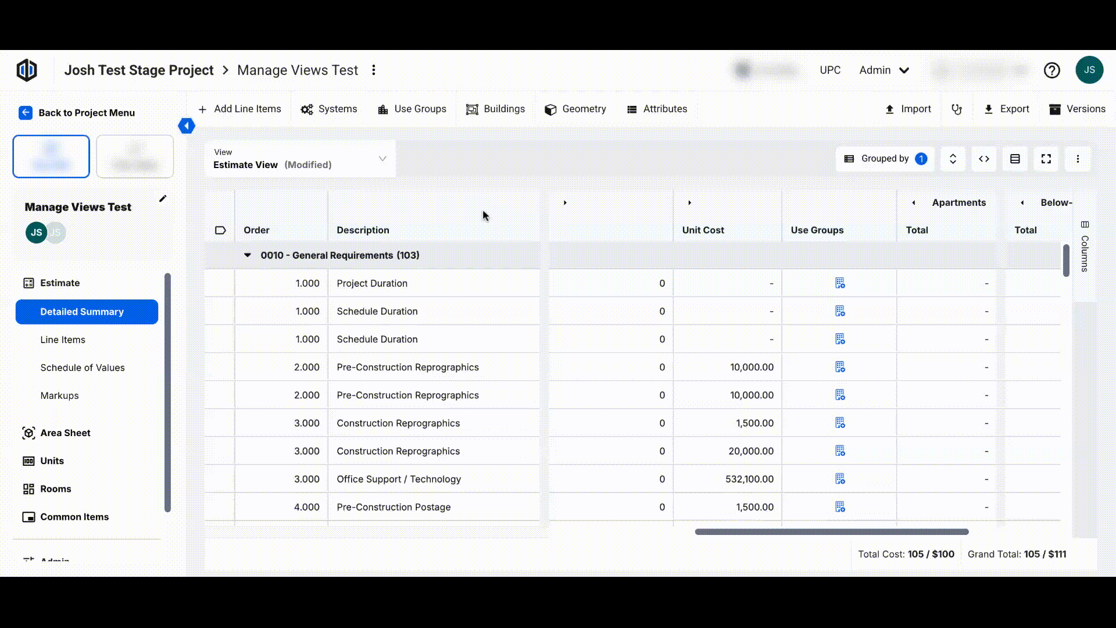Click the pencil edit icon beside Manage Views Test
The height and width of the screenshot is (628, 1116).
(x=163, y=199)
